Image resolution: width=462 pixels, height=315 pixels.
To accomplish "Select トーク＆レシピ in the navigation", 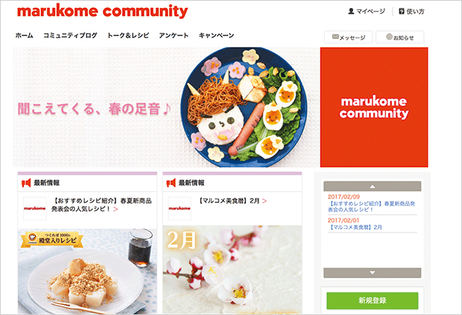I will coord(128,35).
